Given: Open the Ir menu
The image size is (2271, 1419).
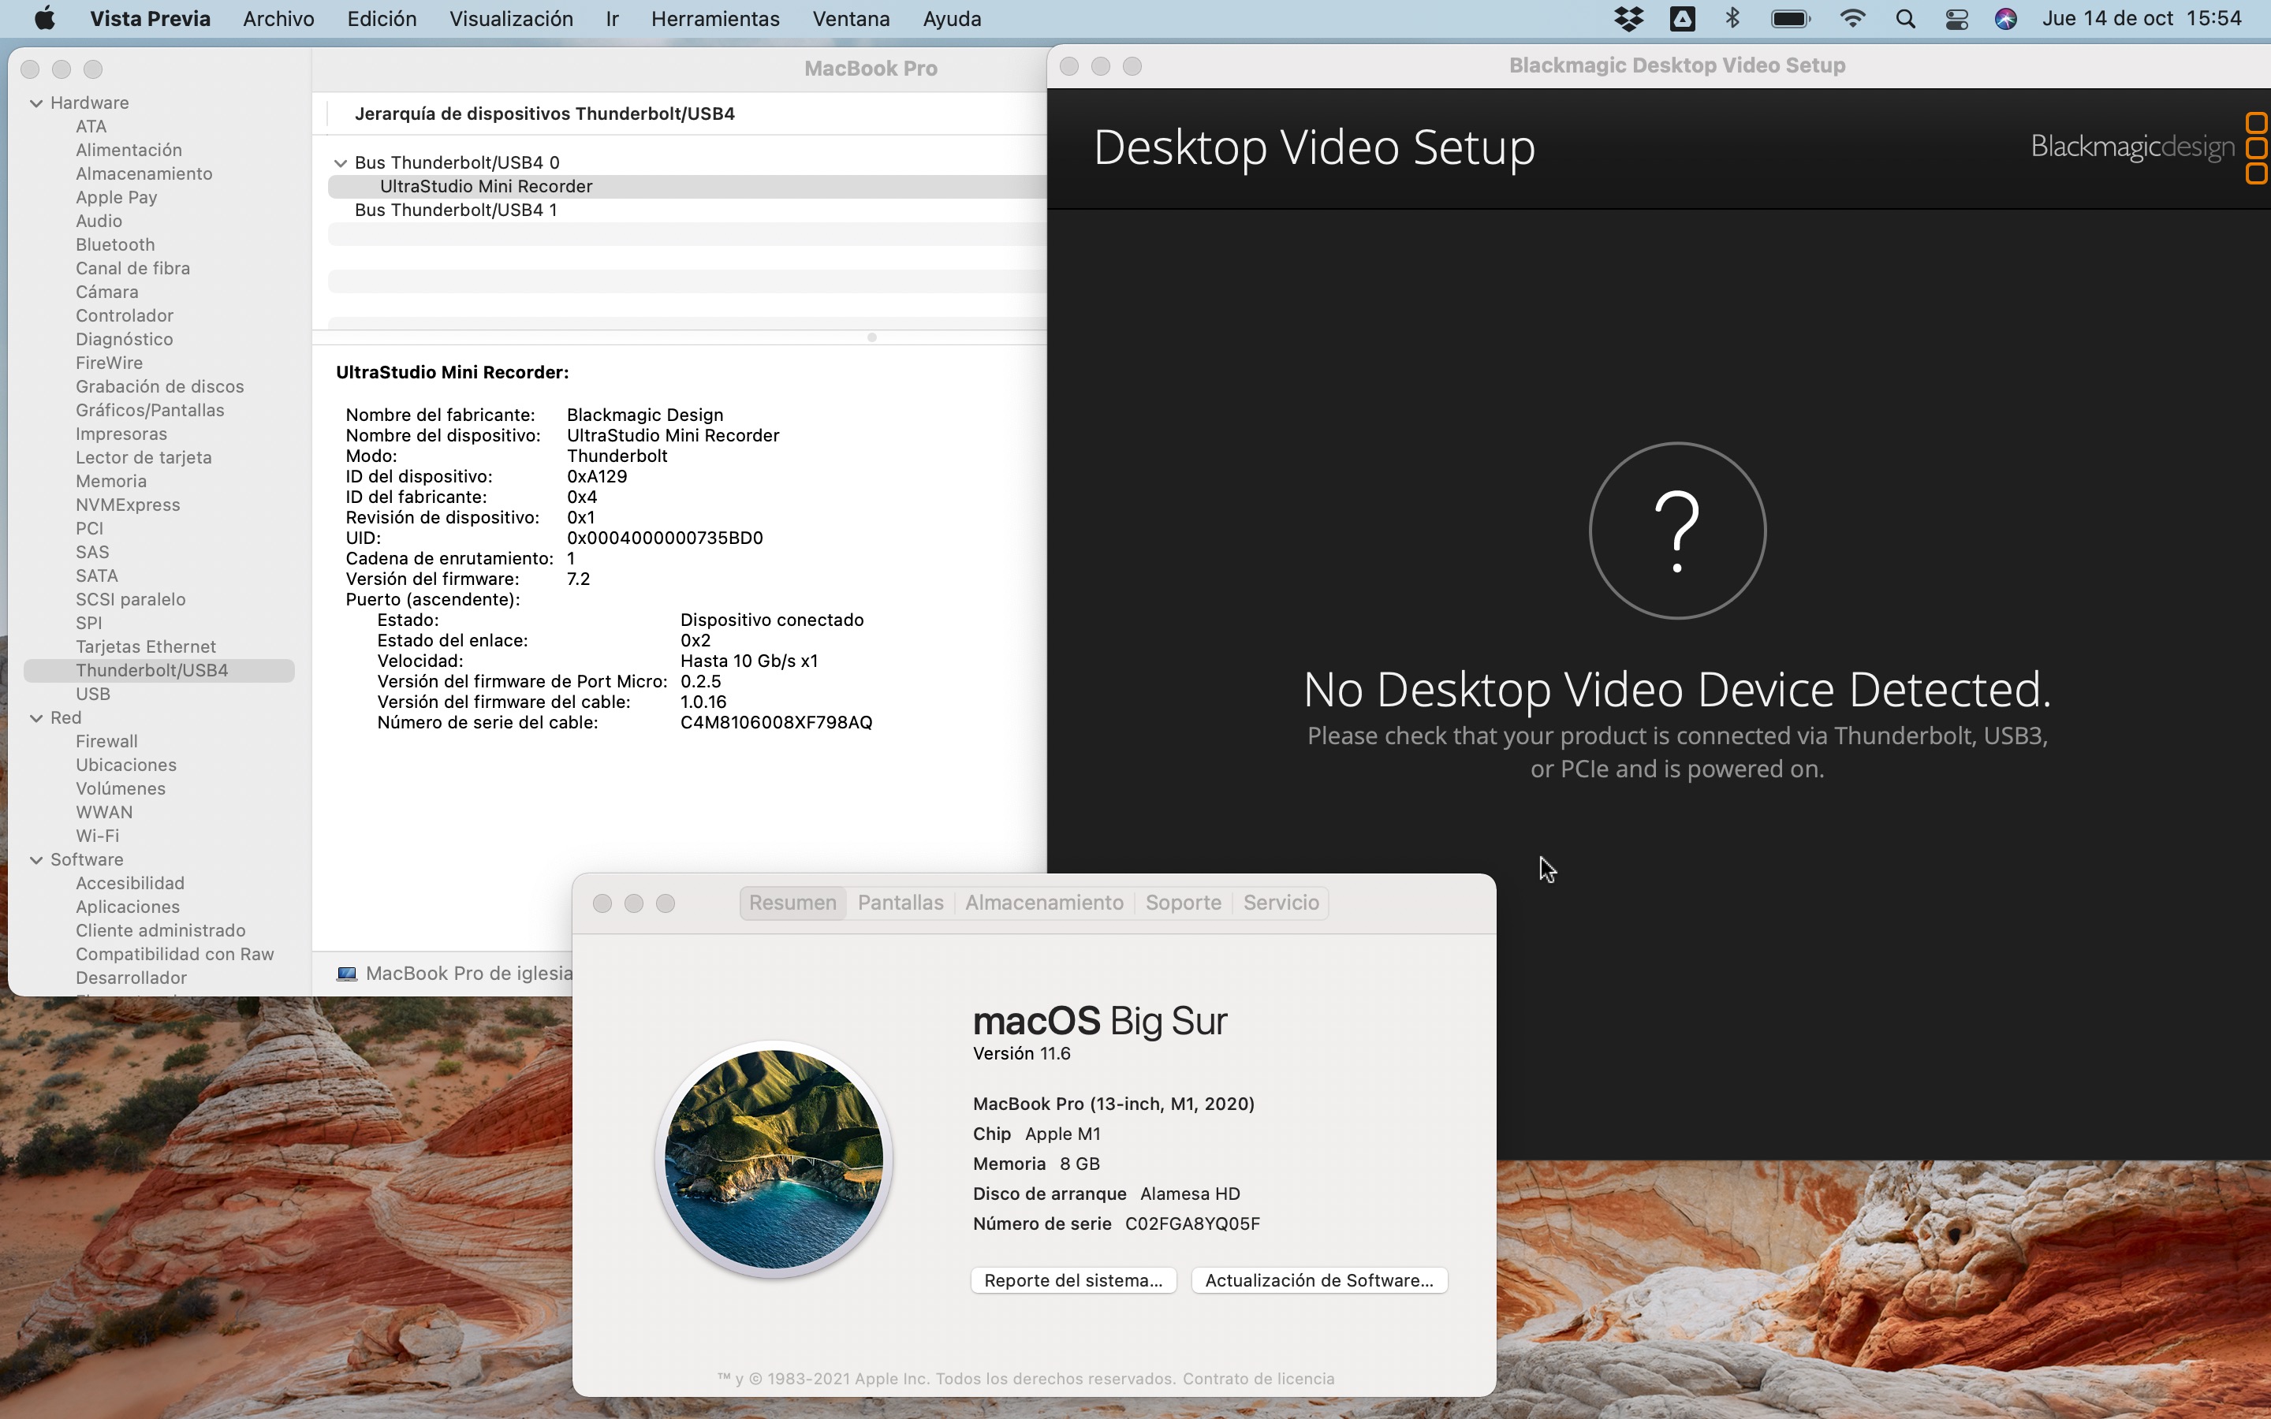Looking at the screenshot, I should 613,19.
